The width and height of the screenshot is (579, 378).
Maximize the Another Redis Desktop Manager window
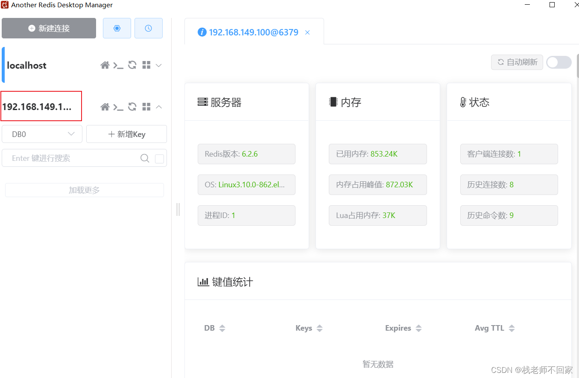552,5
